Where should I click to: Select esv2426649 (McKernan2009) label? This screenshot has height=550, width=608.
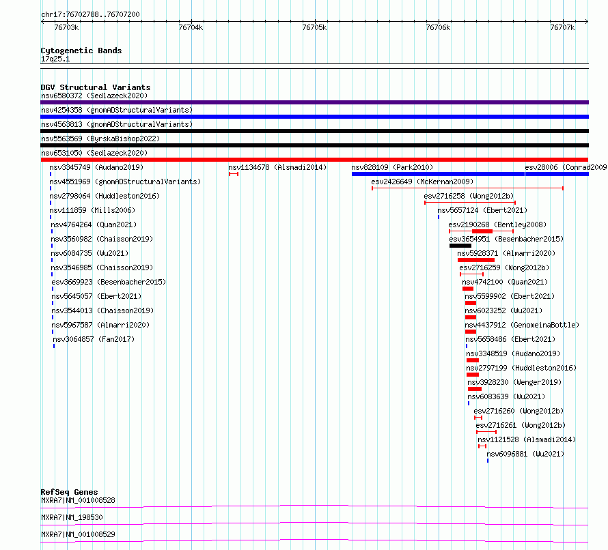(422, 182)
